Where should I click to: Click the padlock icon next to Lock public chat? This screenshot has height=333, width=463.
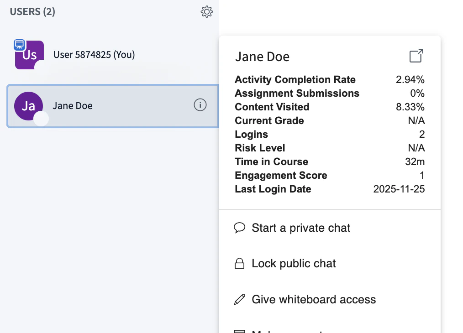point(239,263)
